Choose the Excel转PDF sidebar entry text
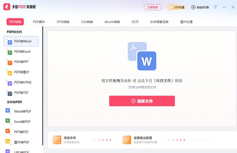This screenshot has height=153, width=237. click(x=23, y=121)
